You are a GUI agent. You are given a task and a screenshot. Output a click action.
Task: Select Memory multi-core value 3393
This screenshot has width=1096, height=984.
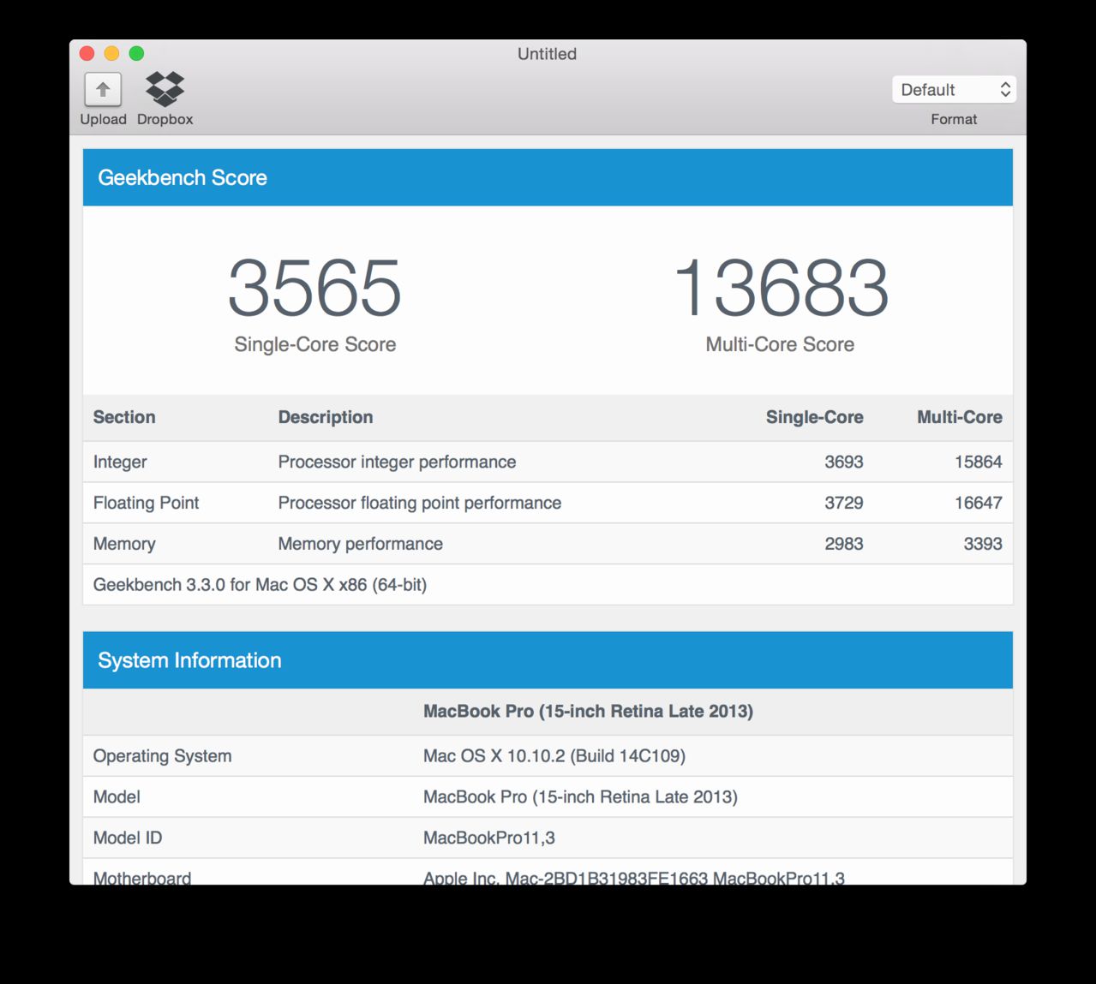[x=983, y=544]
